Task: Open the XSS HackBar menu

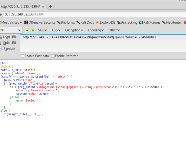Action: (56, 30)
